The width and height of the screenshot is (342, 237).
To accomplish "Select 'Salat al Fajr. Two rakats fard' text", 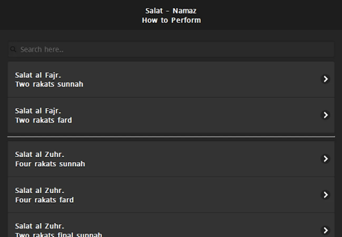I will (x=43, y=116).
